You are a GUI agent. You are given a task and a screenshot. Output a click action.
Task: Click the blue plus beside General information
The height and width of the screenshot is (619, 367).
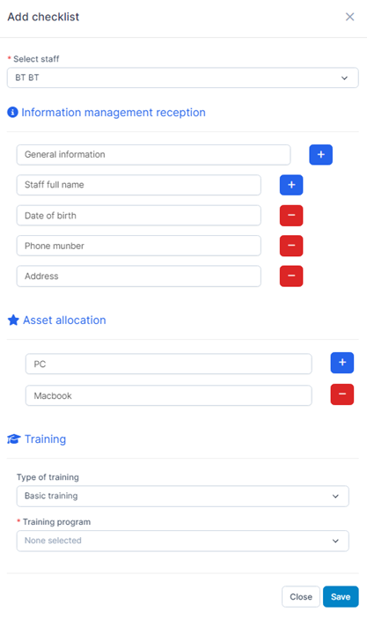coord(320,154)
